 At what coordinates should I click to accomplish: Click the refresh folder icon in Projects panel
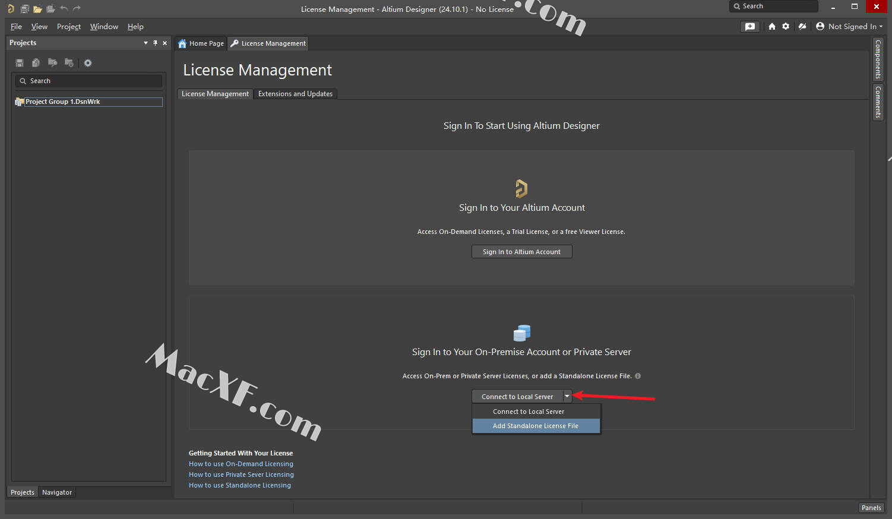point(69,63)
